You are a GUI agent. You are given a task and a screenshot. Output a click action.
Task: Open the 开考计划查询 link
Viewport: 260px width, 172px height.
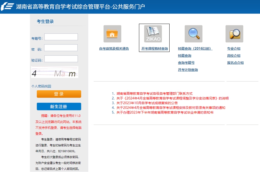point(188,70)
